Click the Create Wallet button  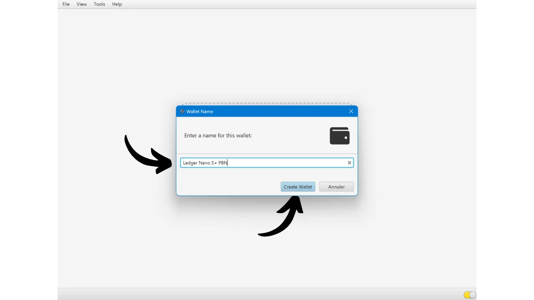(298, 187)
